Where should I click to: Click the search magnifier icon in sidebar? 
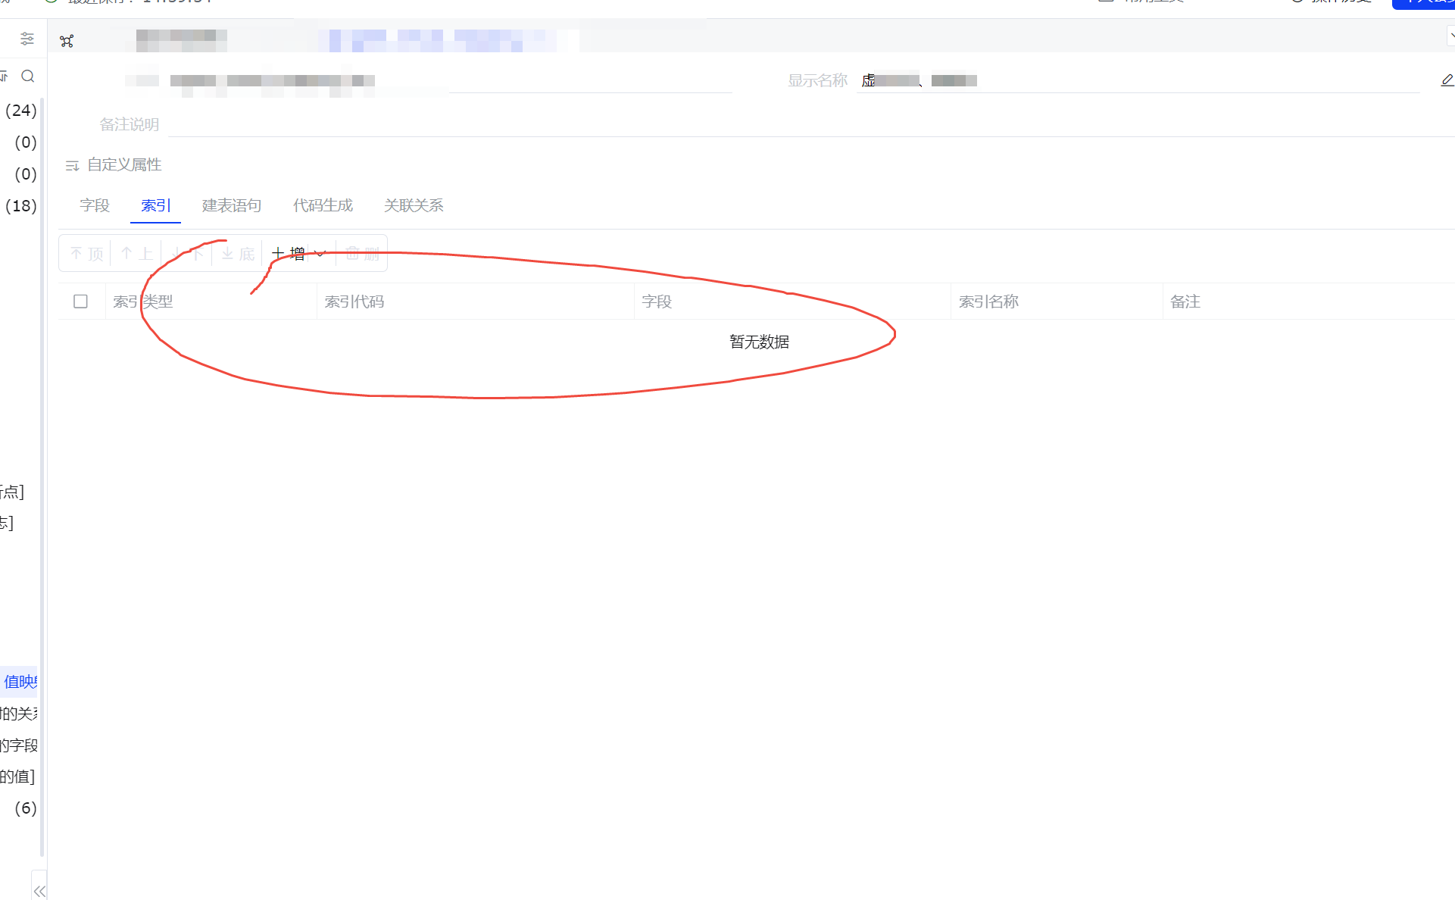(x=28, y=76)
